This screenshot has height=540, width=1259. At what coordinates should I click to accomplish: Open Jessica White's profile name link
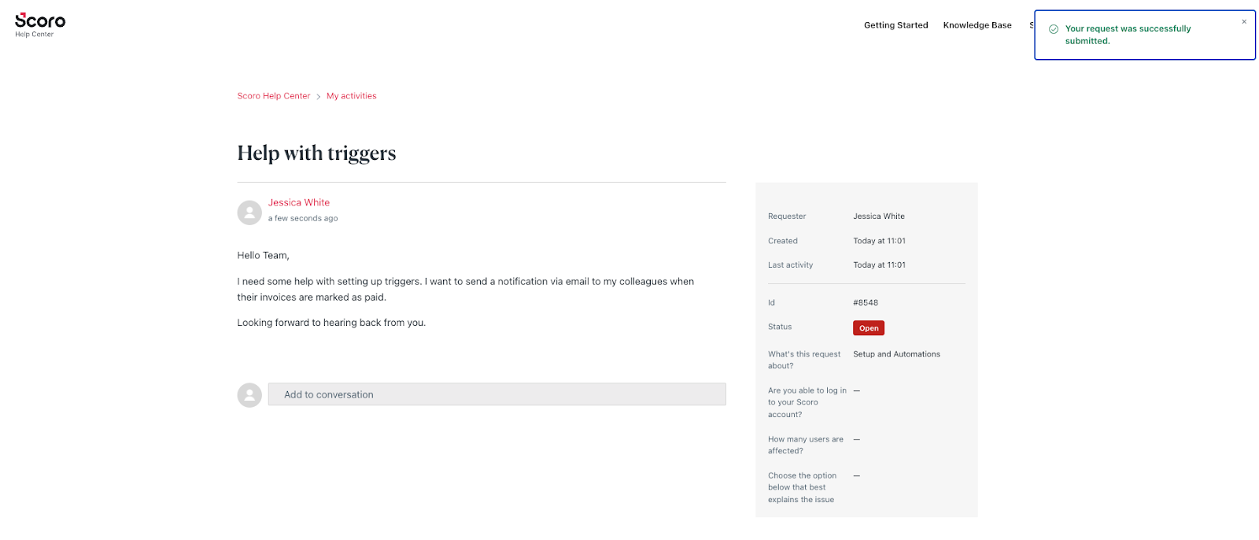[299, 202]
